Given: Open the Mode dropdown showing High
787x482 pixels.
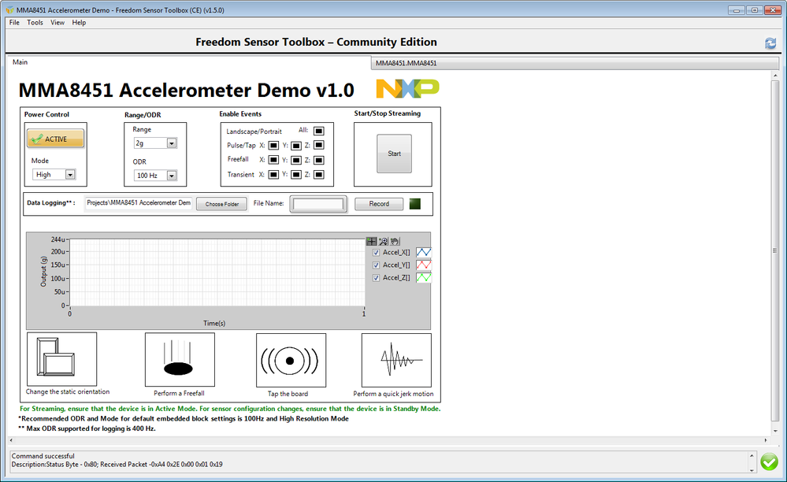Looking at the screenshot, I should (54, 175).
